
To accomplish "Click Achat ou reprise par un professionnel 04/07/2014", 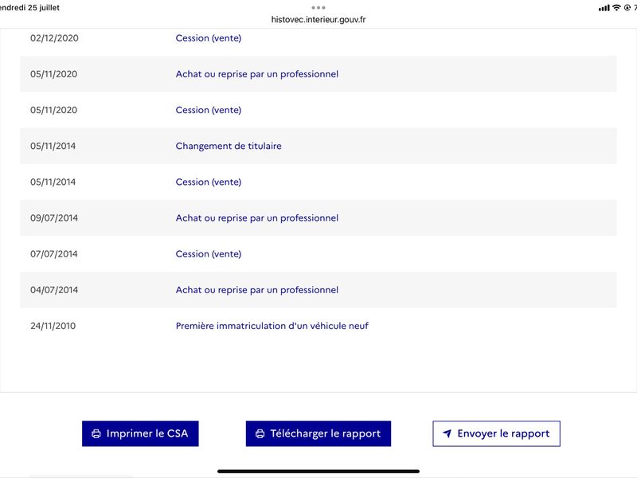I will pyautogui.click(x=256, y=290).
